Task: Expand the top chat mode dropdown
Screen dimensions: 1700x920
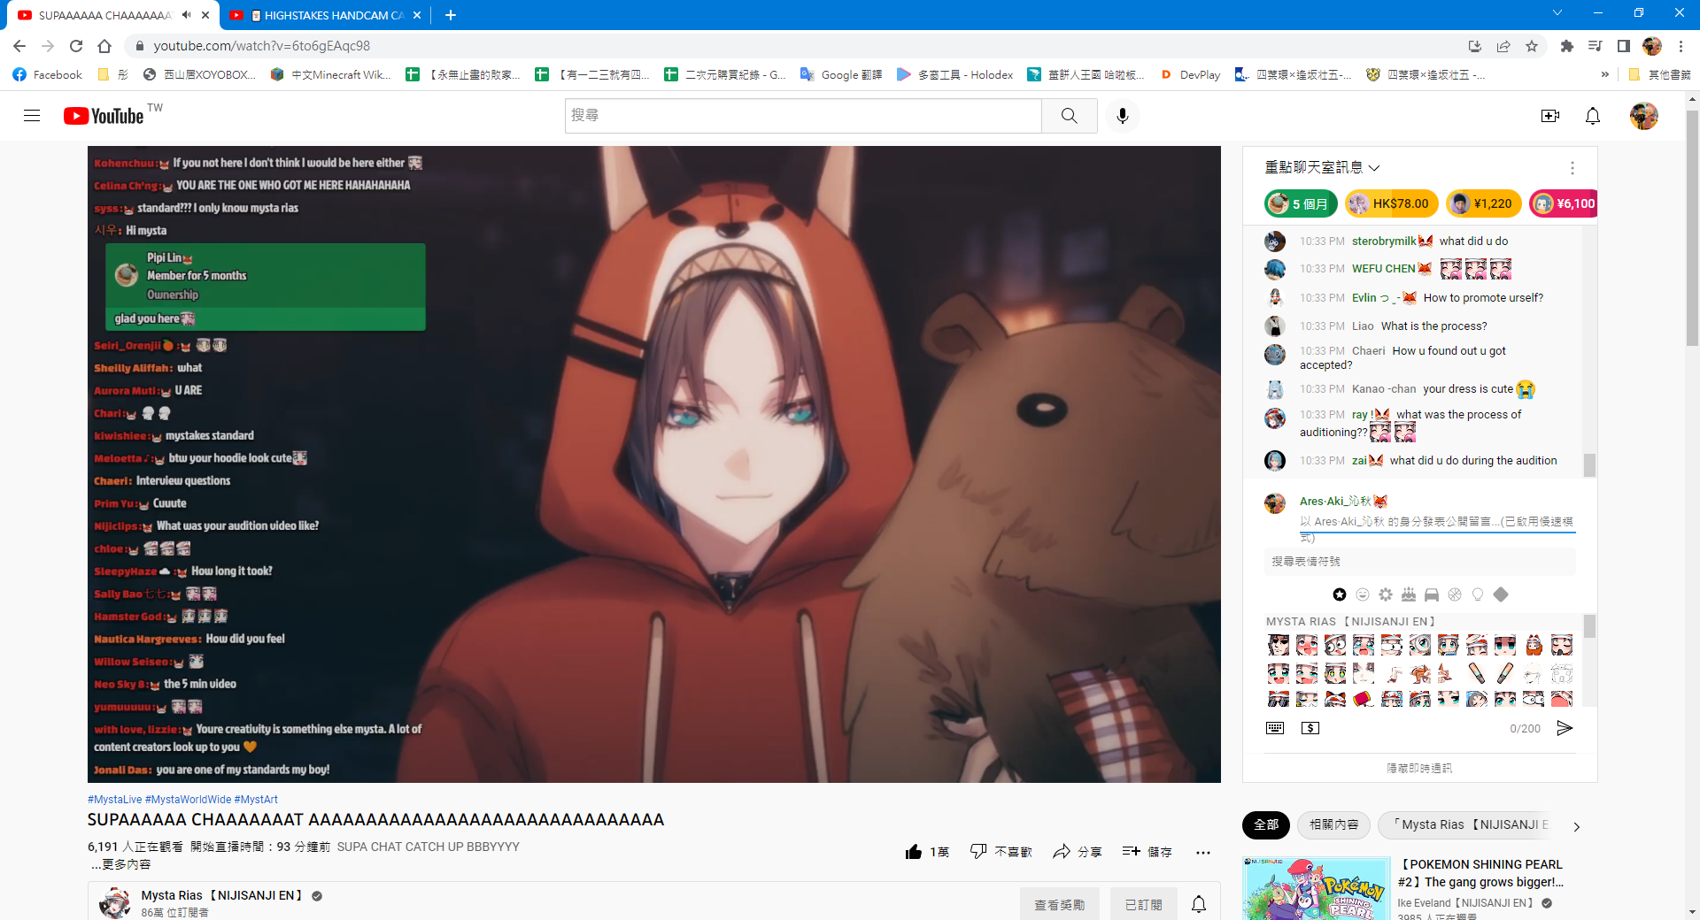Action: pos(1322,167)
